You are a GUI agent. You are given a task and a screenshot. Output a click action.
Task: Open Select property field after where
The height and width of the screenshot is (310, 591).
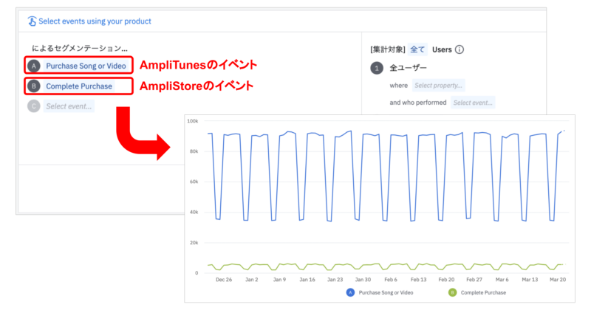438,86
